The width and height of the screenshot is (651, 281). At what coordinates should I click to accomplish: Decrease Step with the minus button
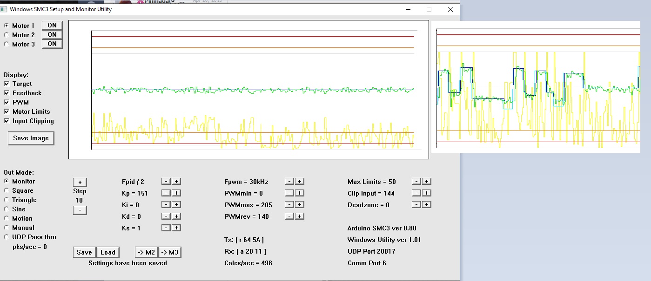(x=80, y=210)
